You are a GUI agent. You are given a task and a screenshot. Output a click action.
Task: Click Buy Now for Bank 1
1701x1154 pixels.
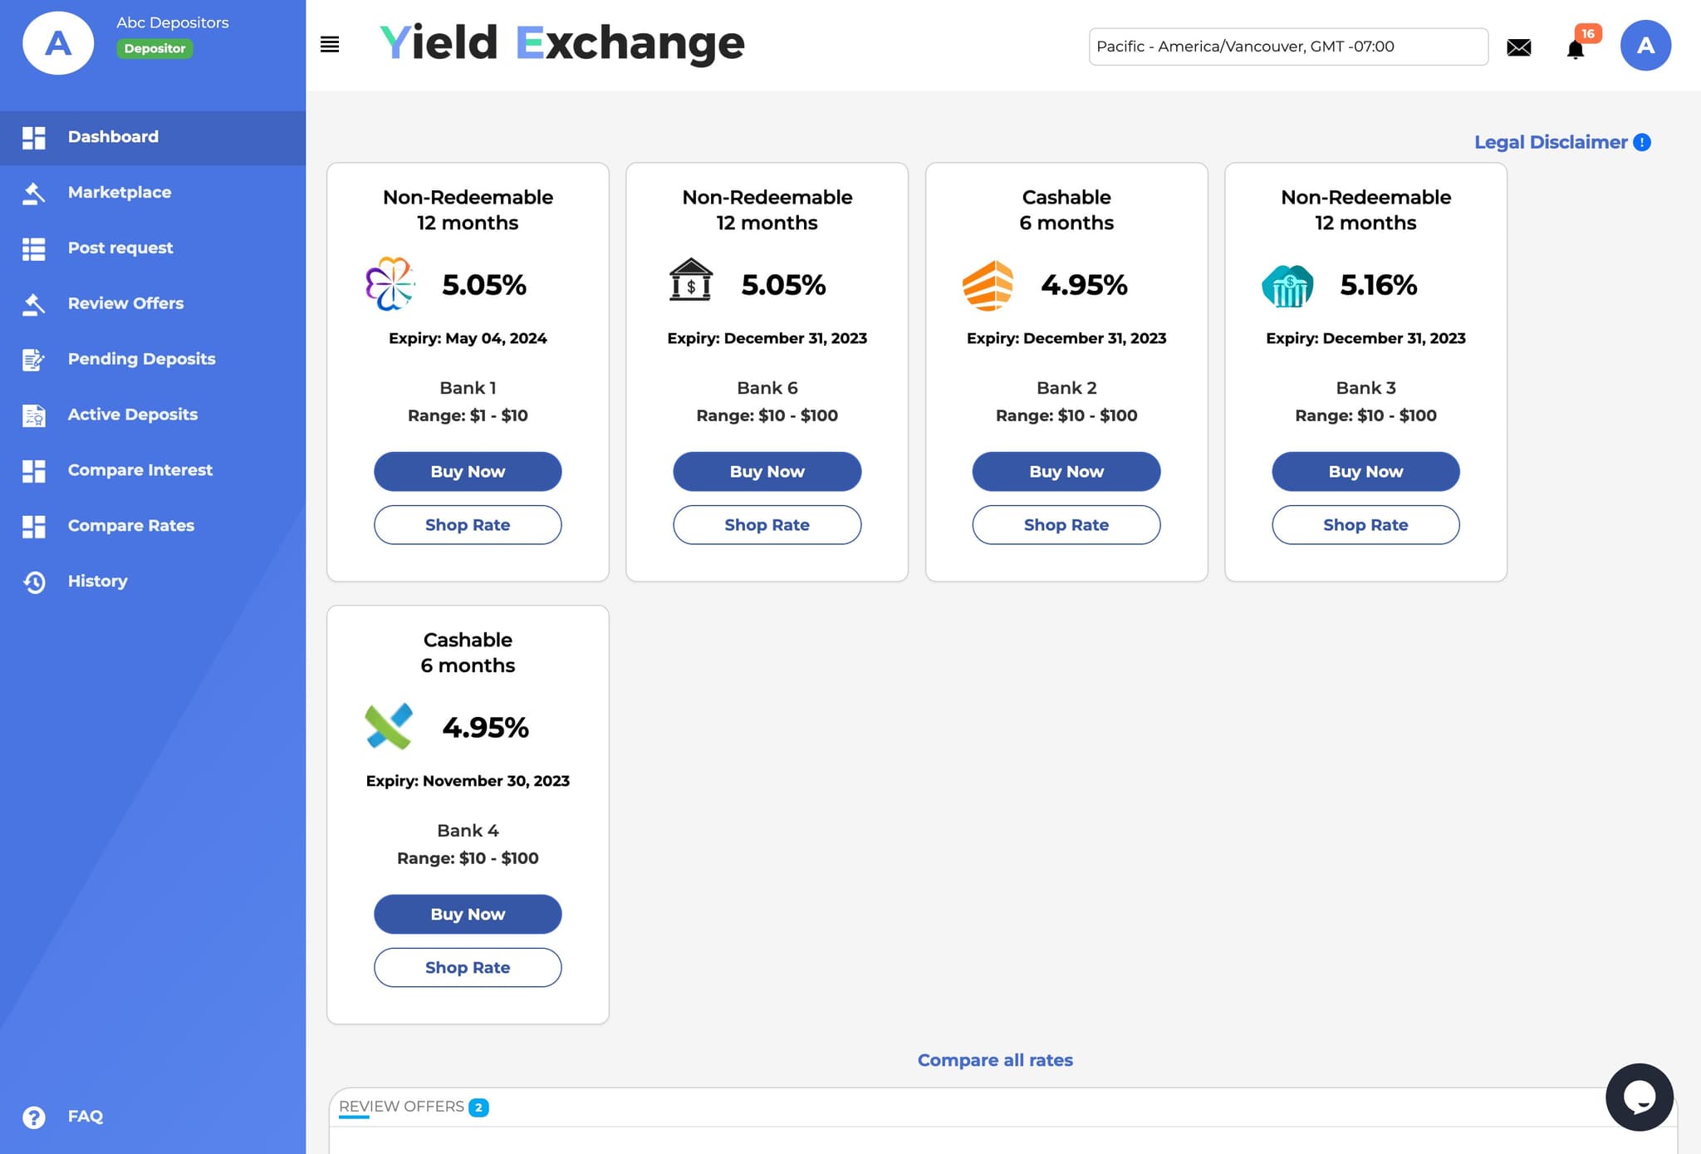(x=468, y=471)
